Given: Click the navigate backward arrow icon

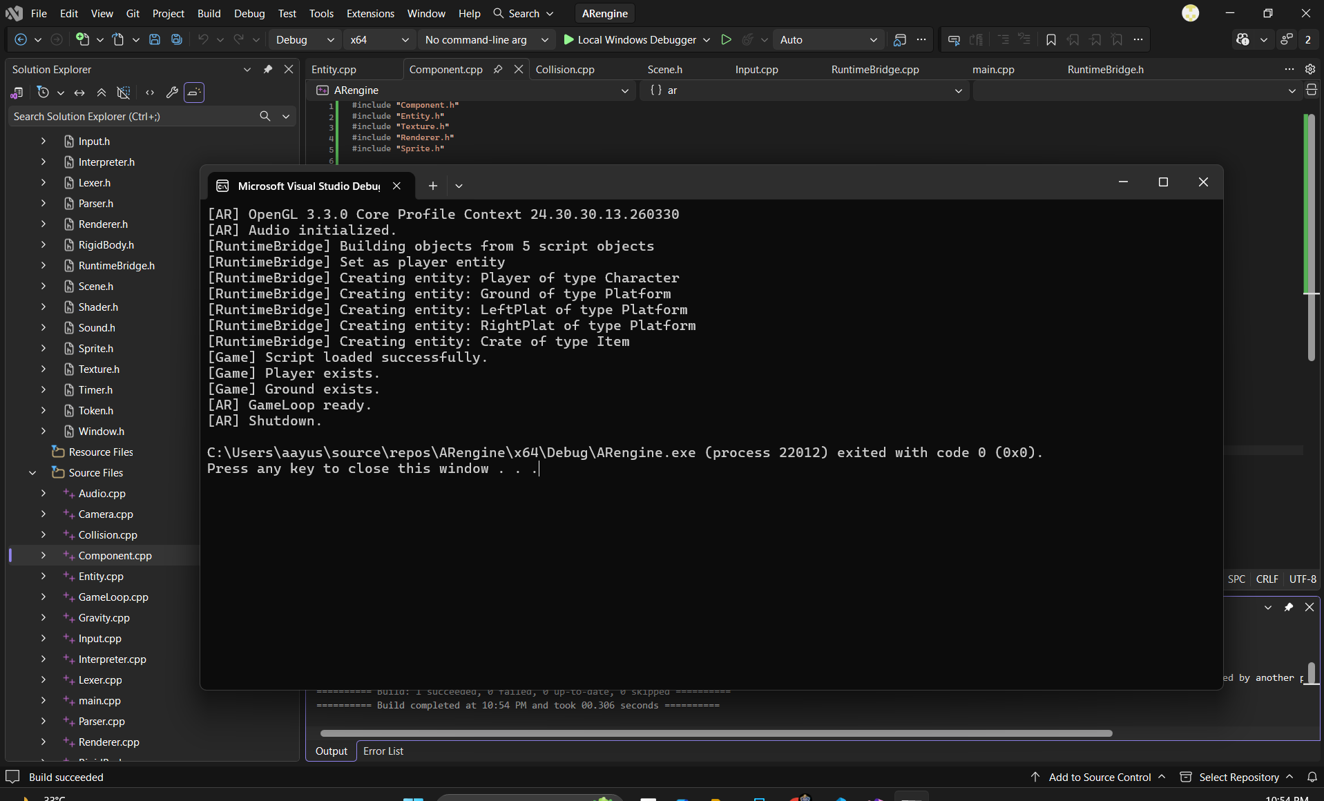Looking at the screenshot, I should tap(21, 40).
